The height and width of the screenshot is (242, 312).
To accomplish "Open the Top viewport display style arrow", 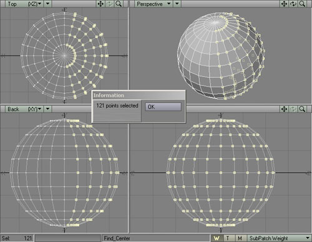I will pyautogui.click(x=48, y=4).
